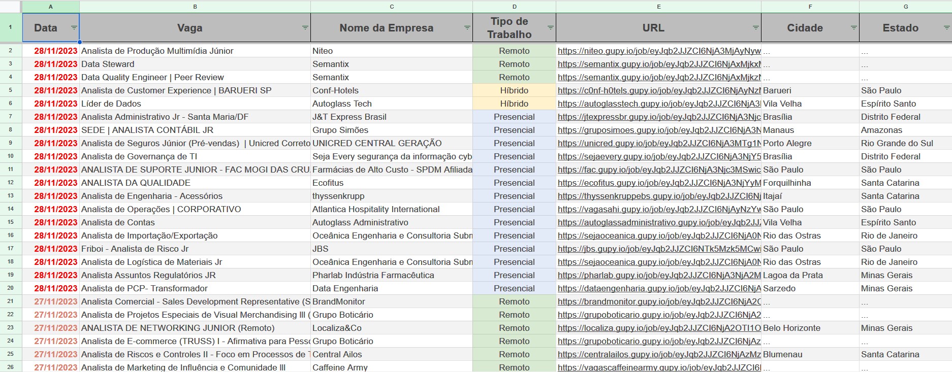This screenshot has width=952, height=372.
Task: Select column D header
Action: click(x=515, y=7)
